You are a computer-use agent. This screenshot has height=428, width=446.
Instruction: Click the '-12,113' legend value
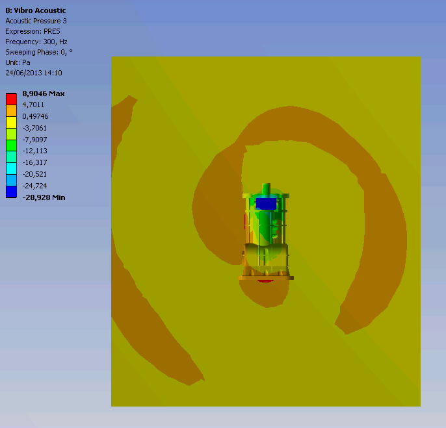[x=34, y=151]
